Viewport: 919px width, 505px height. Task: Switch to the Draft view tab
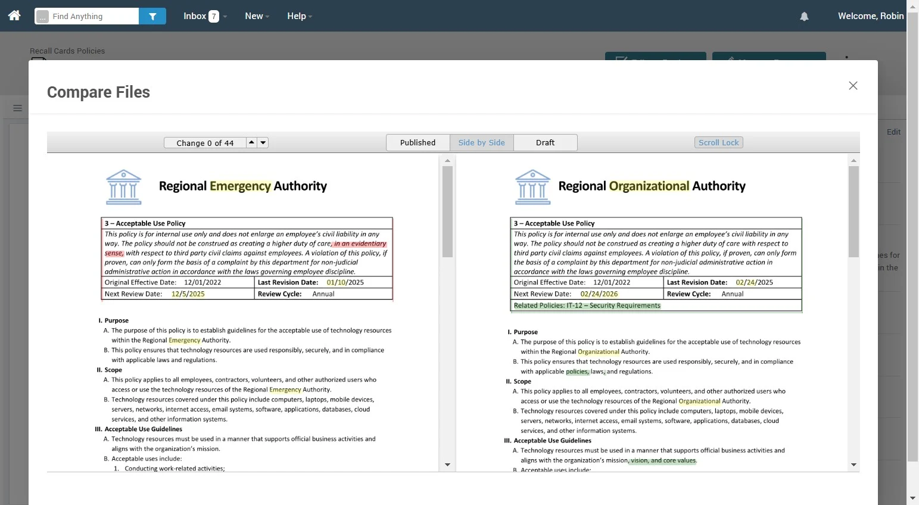tap(545, 142)
